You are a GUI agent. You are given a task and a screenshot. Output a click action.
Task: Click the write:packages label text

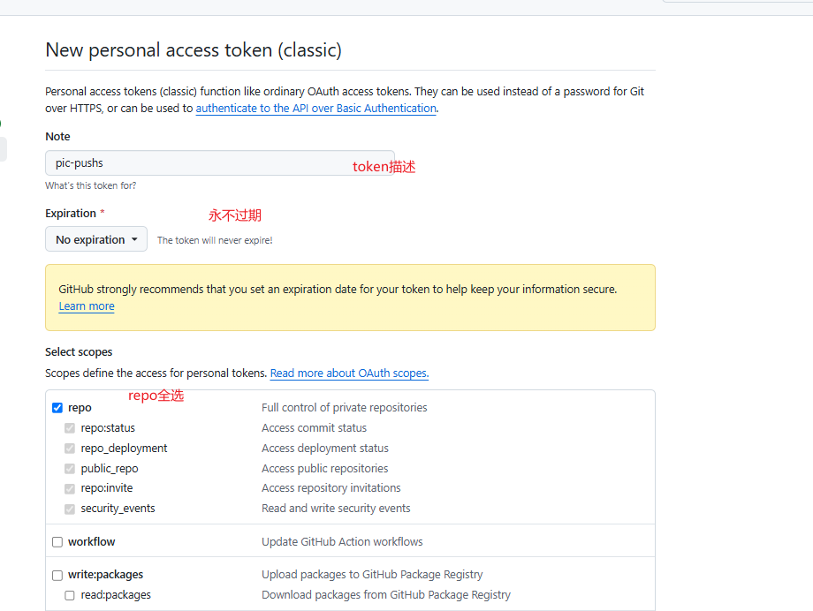(105, 575)
